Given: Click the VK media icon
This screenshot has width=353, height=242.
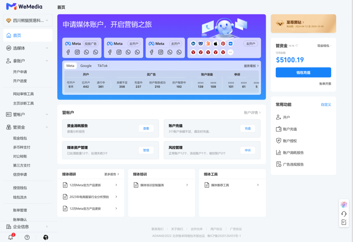Looking at the screenshot, I should coord(230,44).
